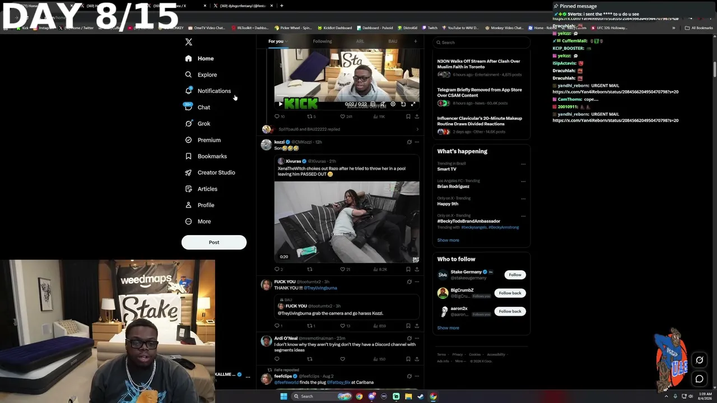View analytics for the post with 859 views
Viewport: 717px width, 403px height.
379,326
